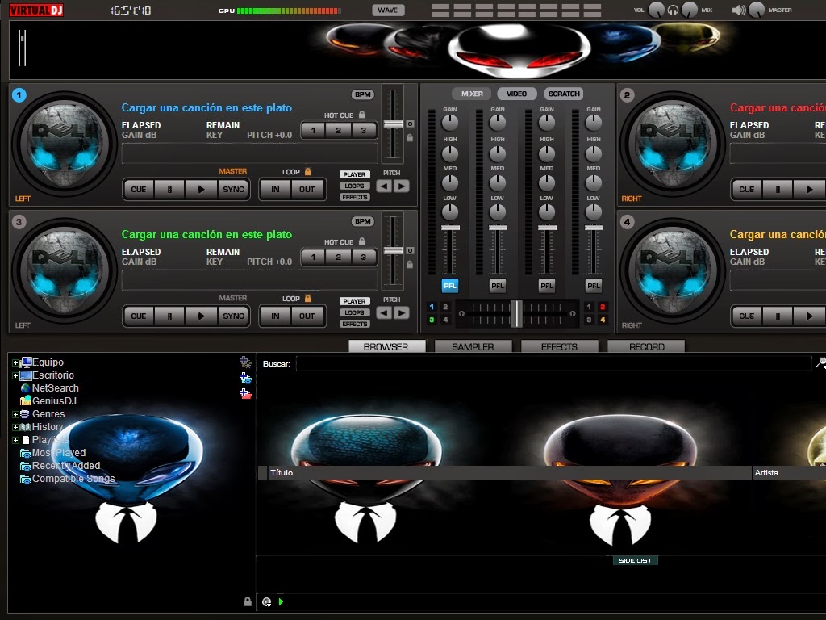The image size is (826, 620).
Task: Select the Most Played folder
Action: point(59,453)
